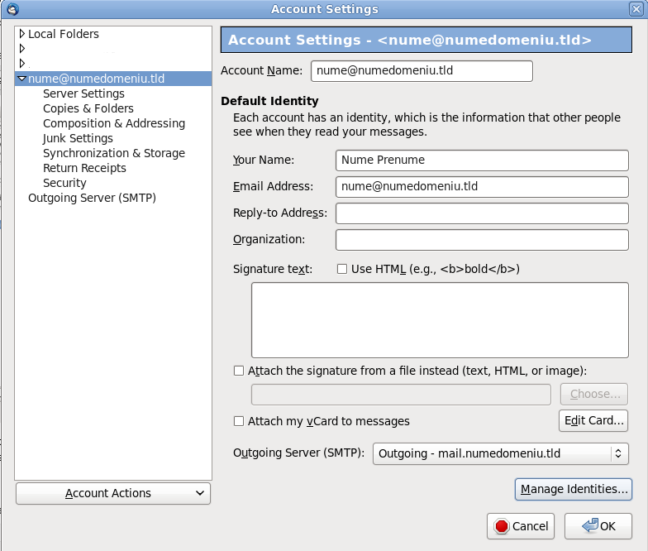Toggle Attach my vCard to messages
Viewport: 648px width, 551px height.
point(239,421)
